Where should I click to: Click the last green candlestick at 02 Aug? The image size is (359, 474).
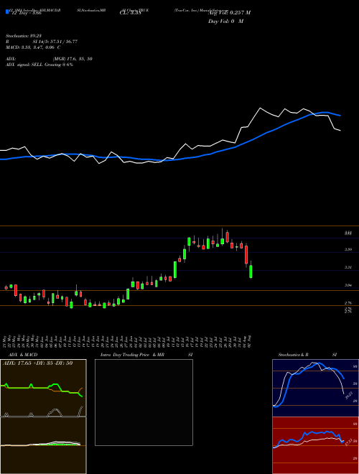pos(251,271)
